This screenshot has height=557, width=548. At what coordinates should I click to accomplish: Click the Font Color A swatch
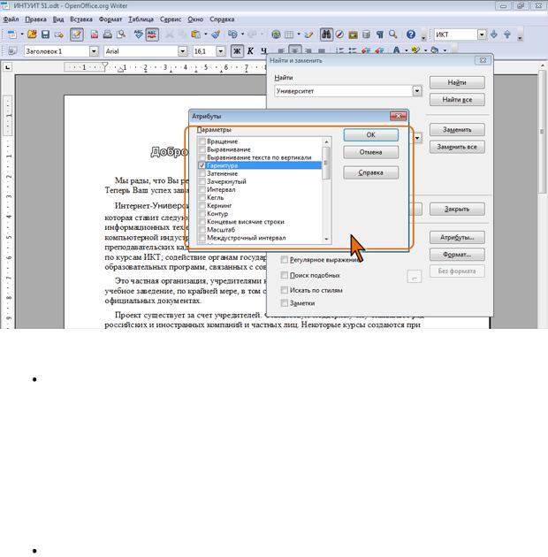(x=397, y=50)
